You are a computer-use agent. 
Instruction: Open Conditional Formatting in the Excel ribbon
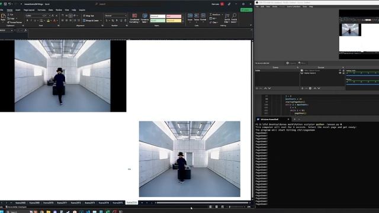click(x=134, y=18)
